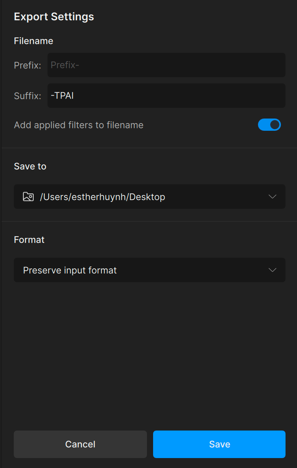
Task: Click the divider line above Save to
Action: [149, 148]
